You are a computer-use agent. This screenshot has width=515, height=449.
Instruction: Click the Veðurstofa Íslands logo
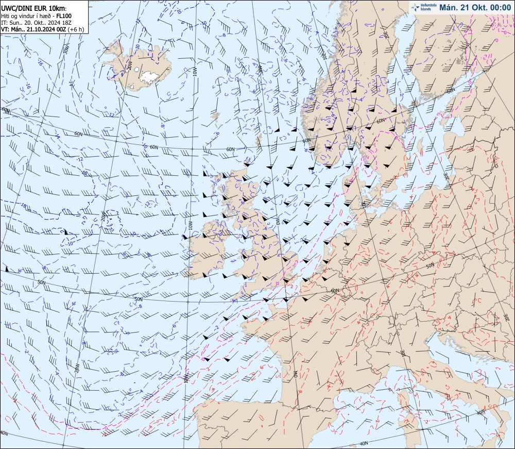(x=423, y=7)
